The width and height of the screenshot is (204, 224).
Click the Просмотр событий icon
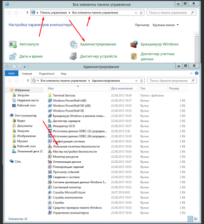click(50, 172)
